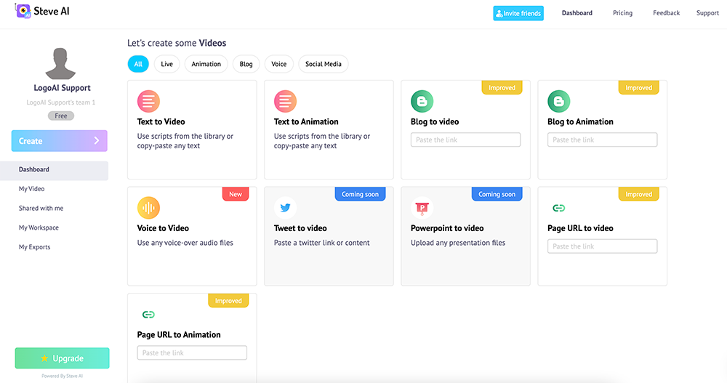Click the Blog to video blogger icon

[x=422, y=101]
